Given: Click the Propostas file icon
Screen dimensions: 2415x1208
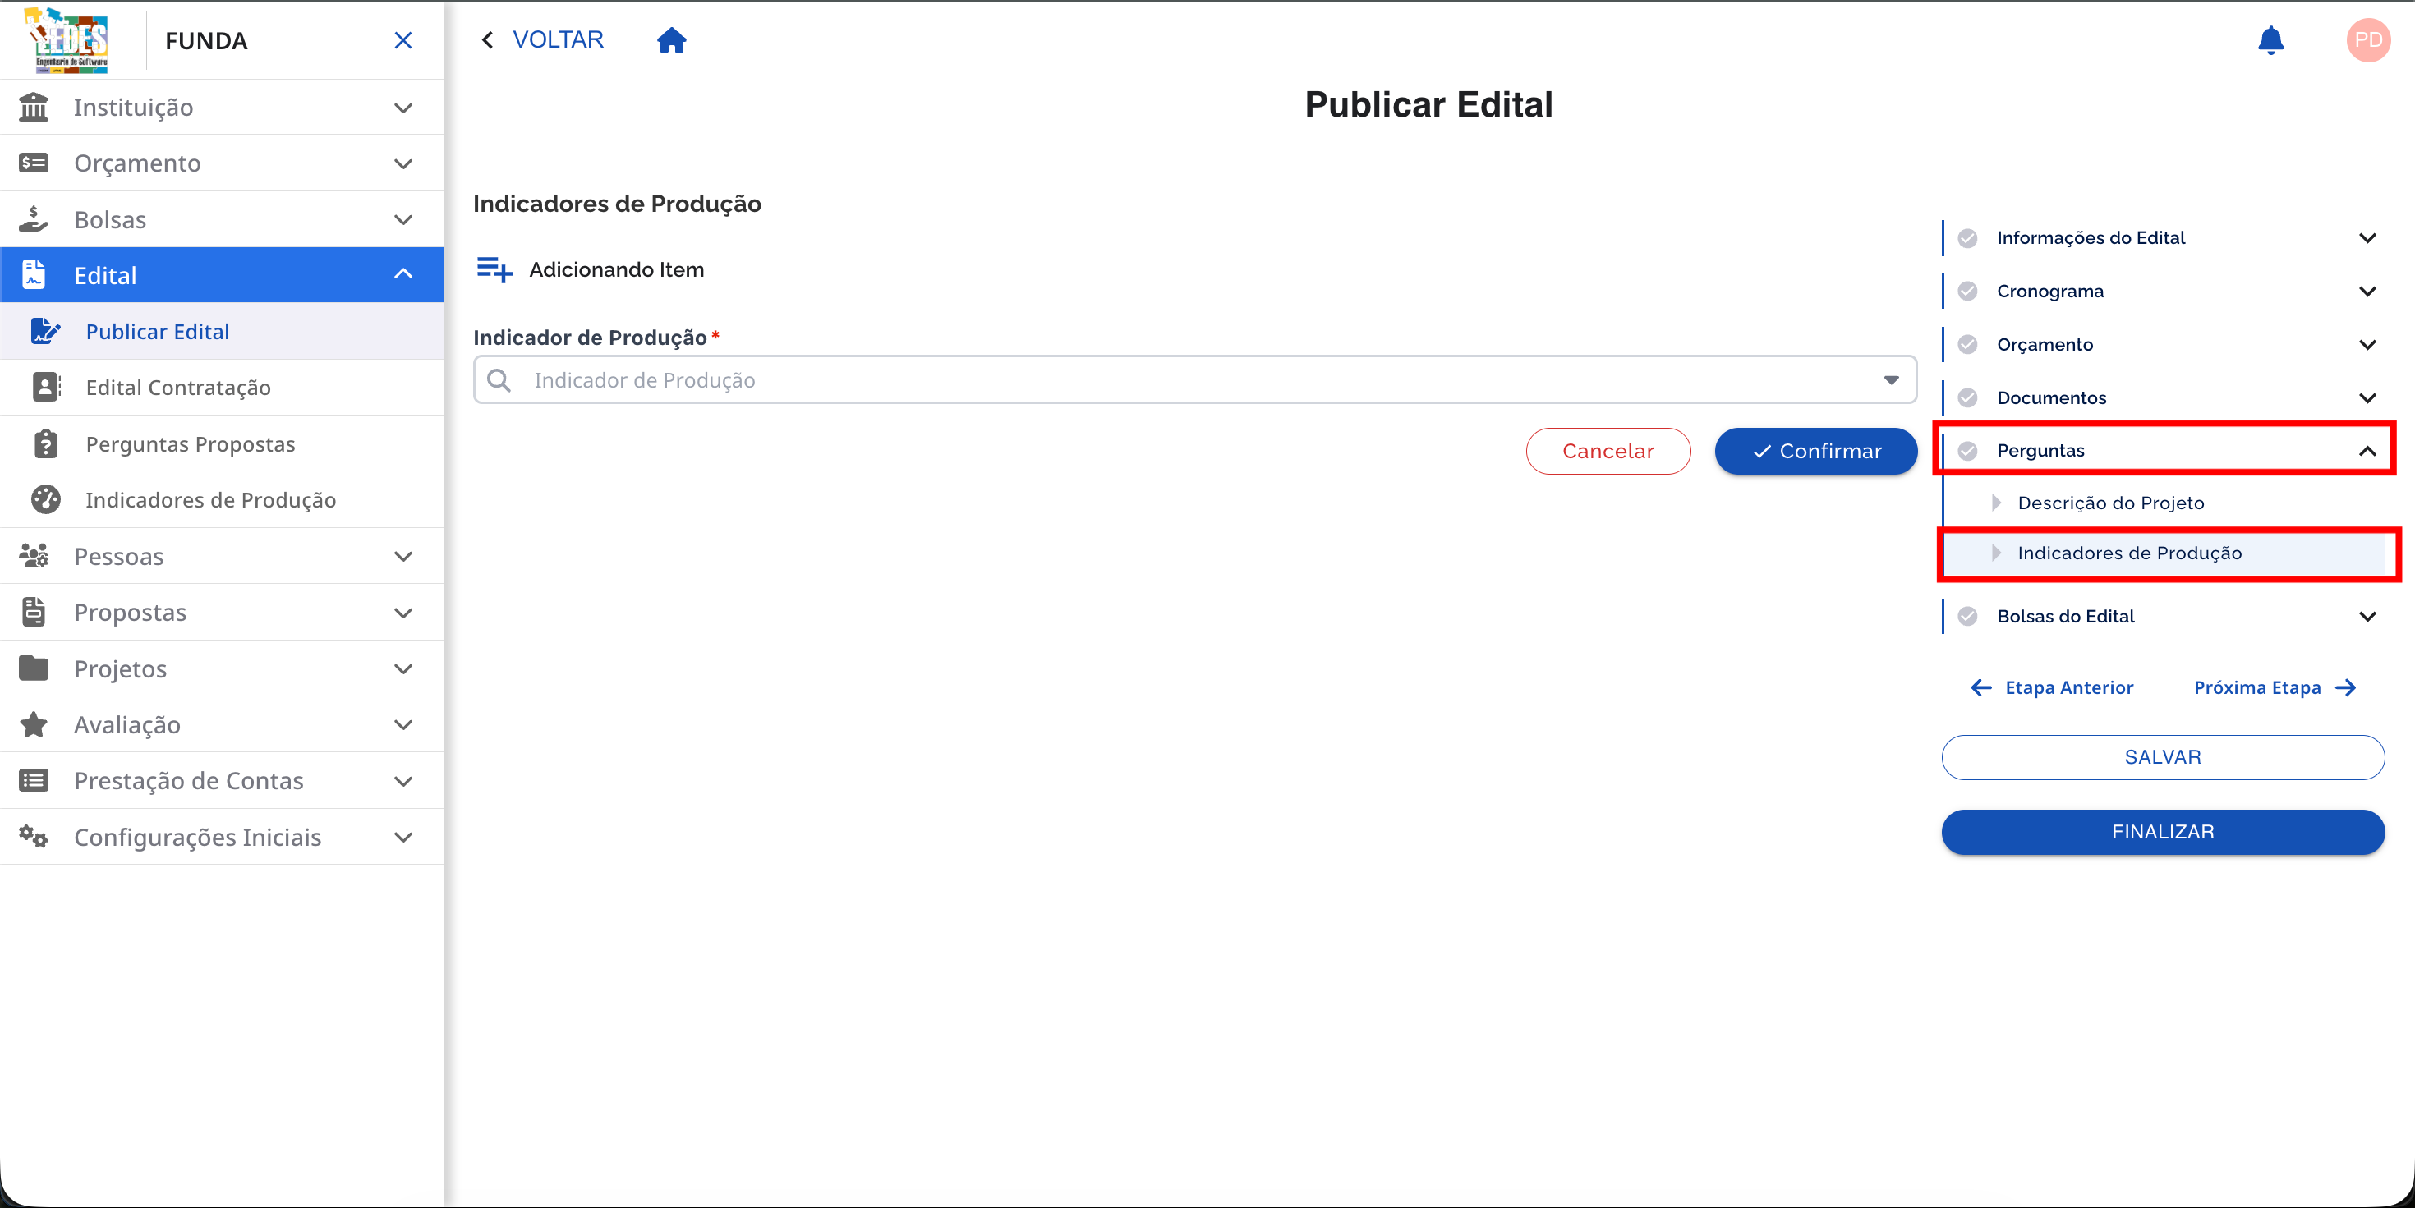Looking at the screenshot, I should point(34,612).
